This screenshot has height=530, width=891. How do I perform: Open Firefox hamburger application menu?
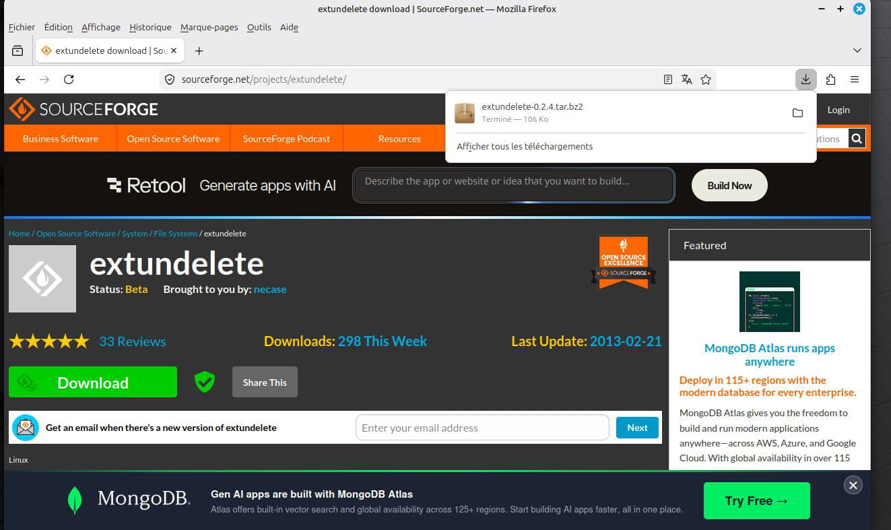[855, 79]
